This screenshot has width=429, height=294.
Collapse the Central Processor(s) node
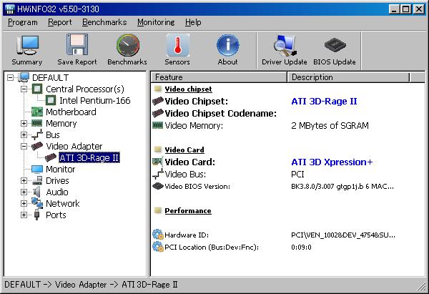coord(24,89)
